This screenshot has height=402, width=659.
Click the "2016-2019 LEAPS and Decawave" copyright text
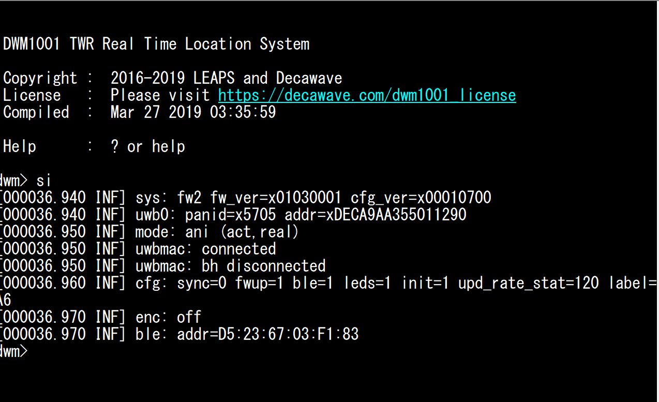point(226,78)
